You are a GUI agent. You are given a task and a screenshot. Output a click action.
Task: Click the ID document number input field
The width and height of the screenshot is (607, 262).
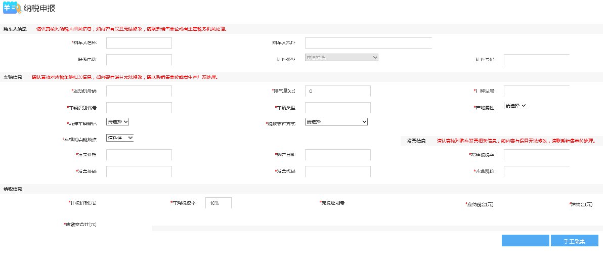point(537,60)
